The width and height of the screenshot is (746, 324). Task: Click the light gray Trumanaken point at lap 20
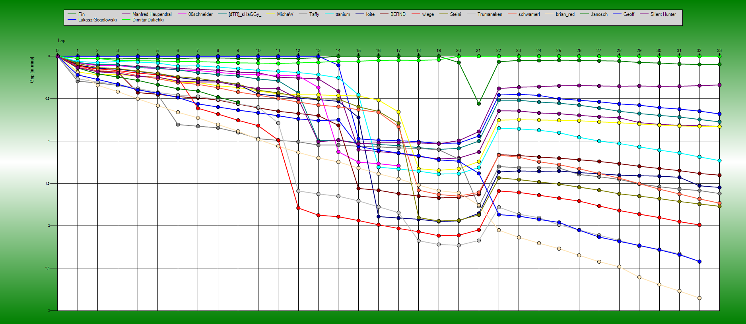tap(458, 245)
